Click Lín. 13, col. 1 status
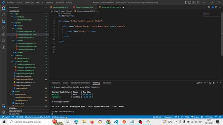The height and width of the screenshot is (125, 223). click(x=158, y=117)
